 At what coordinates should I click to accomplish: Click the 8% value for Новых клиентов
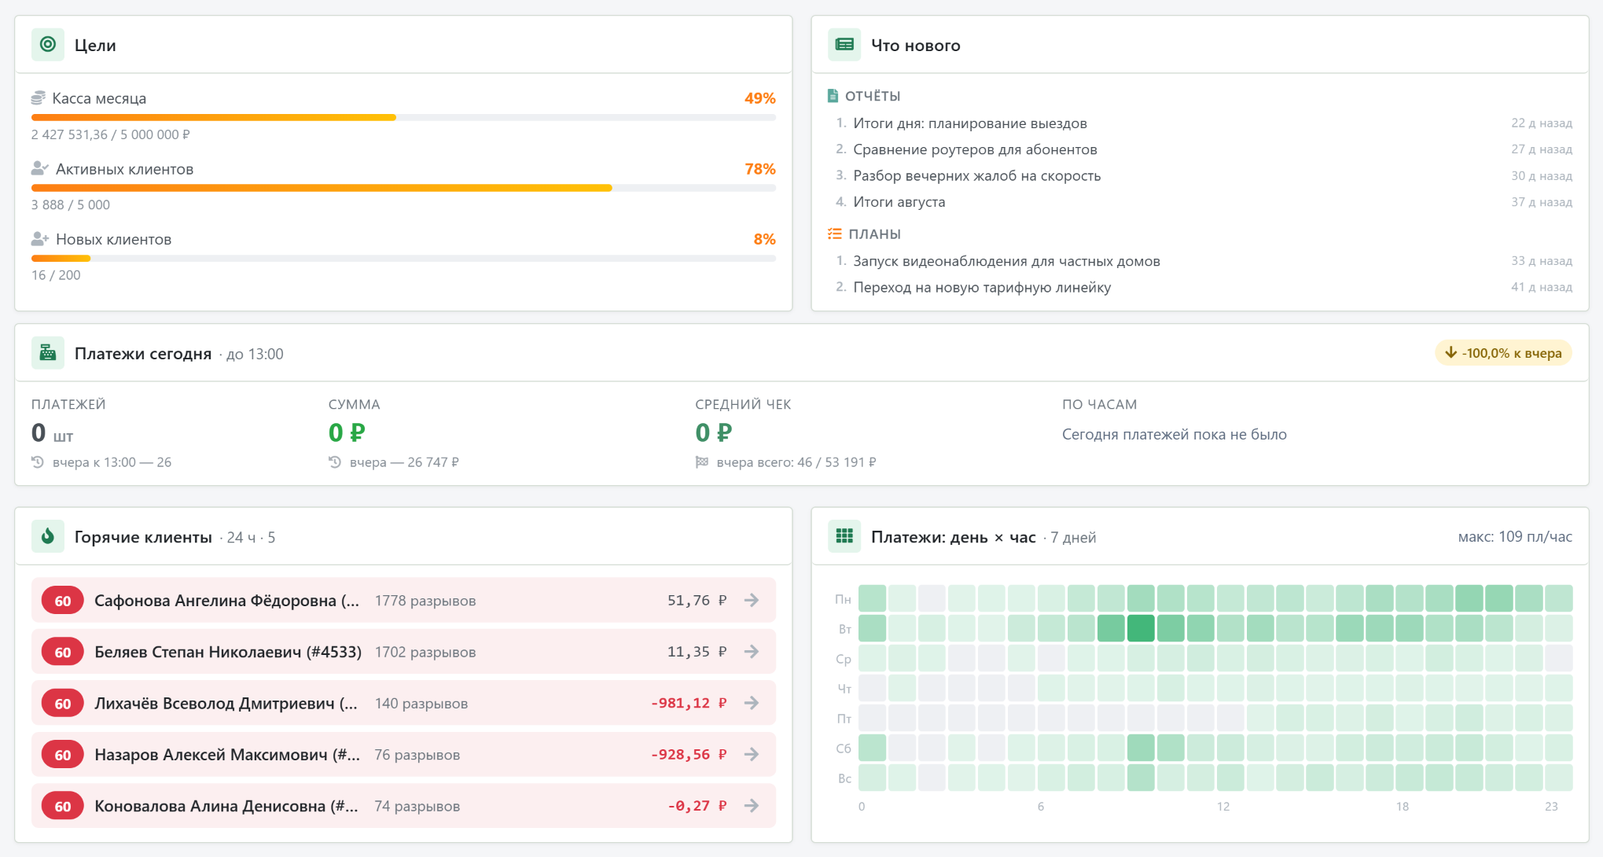click(764, 239)
